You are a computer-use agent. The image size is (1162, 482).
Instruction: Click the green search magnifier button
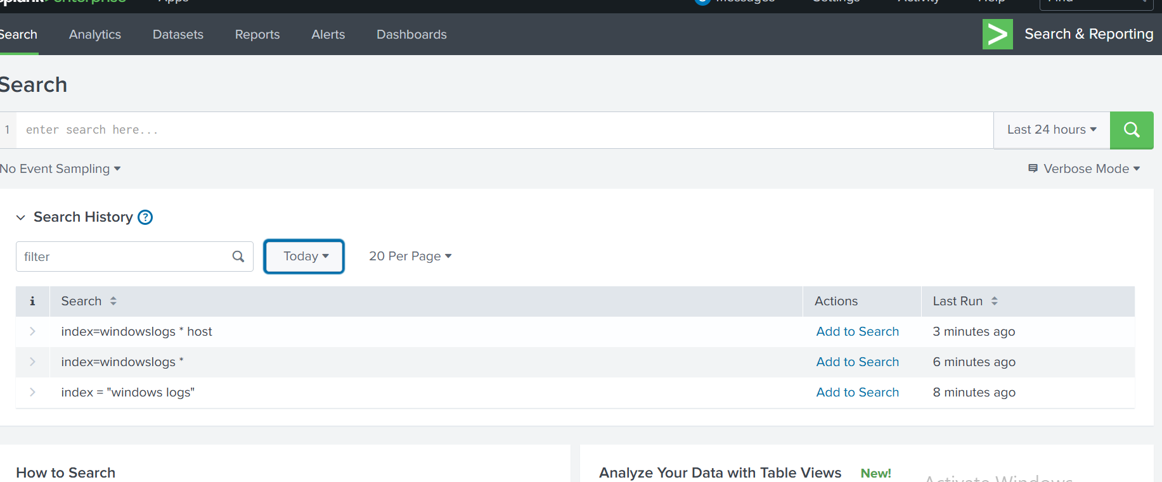[1131, 130]
